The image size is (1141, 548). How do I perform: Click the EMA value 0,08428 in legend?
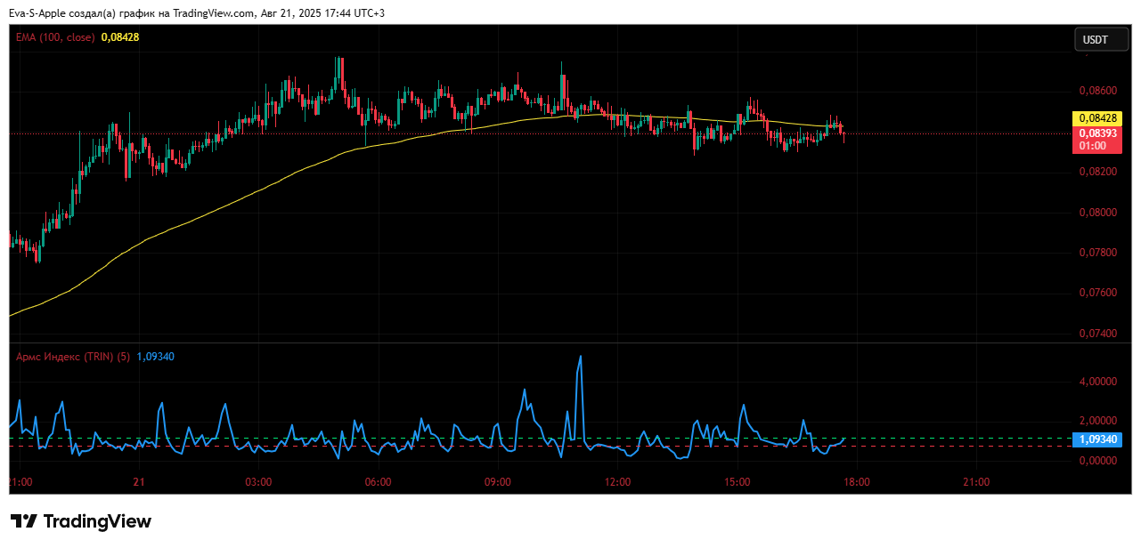pos(120,37)
